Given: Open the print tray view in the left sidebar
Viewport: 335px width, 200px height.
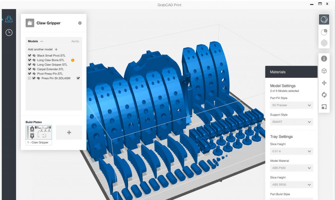Looking at the screenshot, I should tap(9, 19).
